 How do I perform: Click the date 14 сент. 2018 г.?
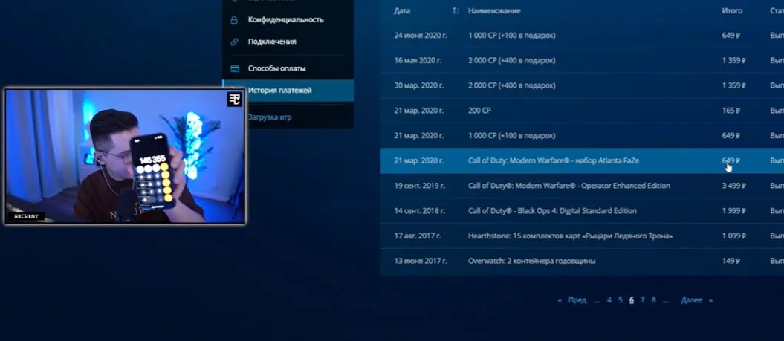420,210
